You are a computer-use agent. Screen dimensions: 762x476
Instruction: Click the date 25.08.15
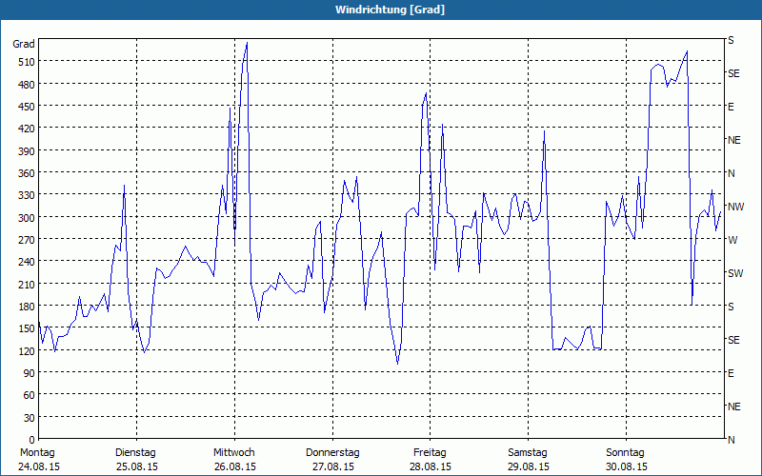[x=136, y=467]
